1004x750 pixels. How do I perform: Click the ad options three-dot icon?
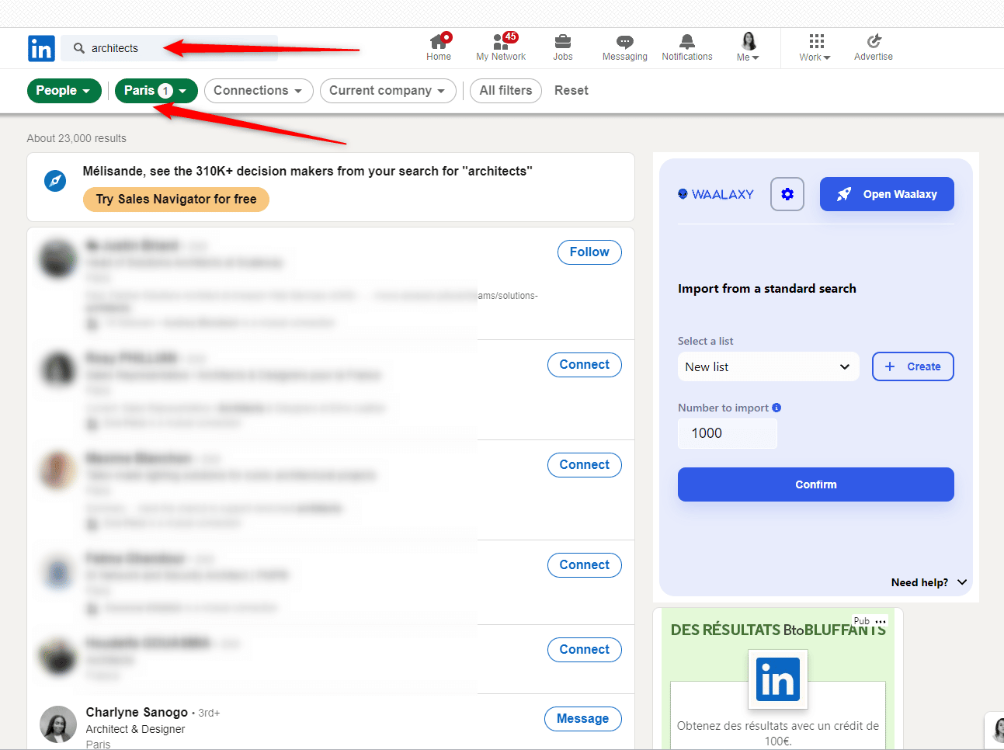point(880,622)
